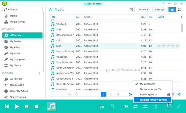
Task: Open the favorites filter icon
Action: [131, 9]
